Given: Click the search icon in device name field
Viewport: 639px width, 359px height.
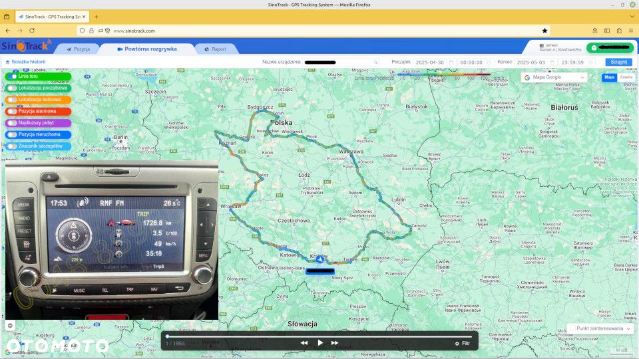Looking at the screenshot, I should (375, 62).
